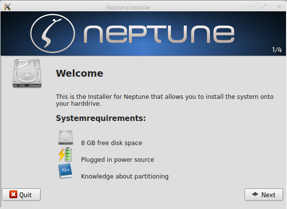Click the large hard drive icon beside Welcome
Screen dimensions: 287x209
tap(27, 73)
